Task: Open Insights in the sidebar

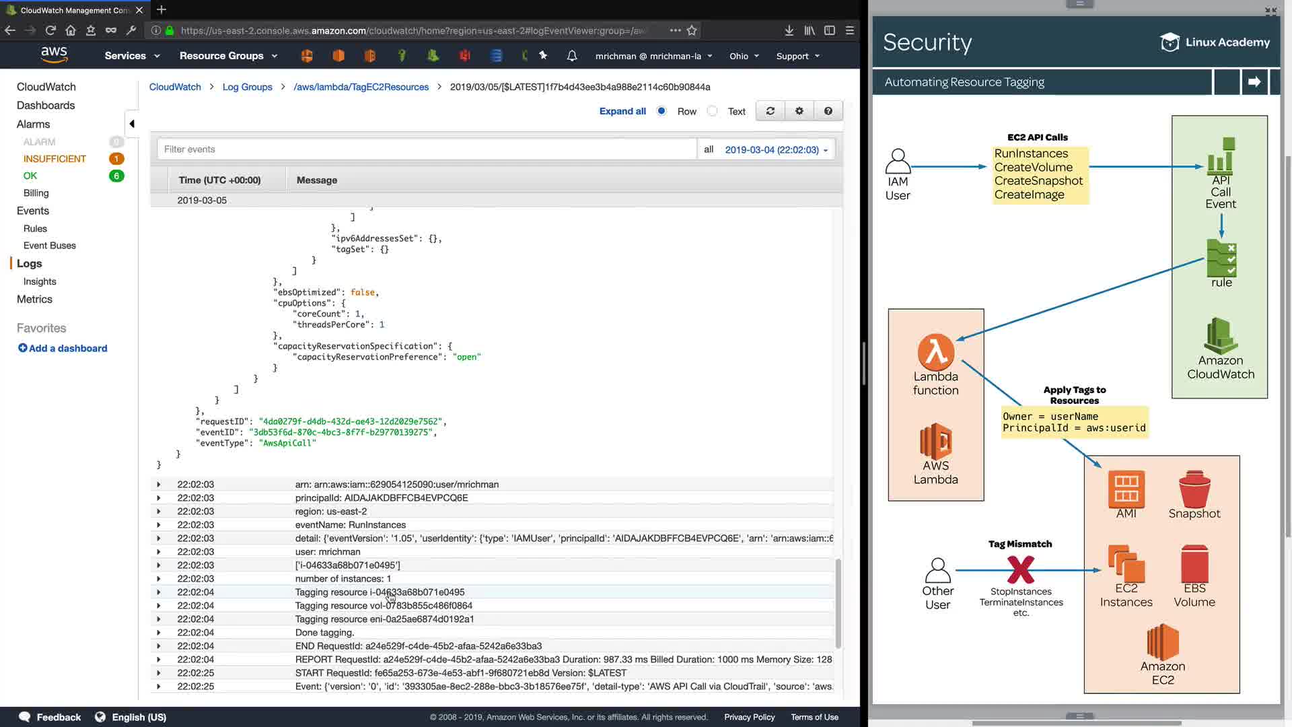Action: pyautogui.click(x=40, y=281)
